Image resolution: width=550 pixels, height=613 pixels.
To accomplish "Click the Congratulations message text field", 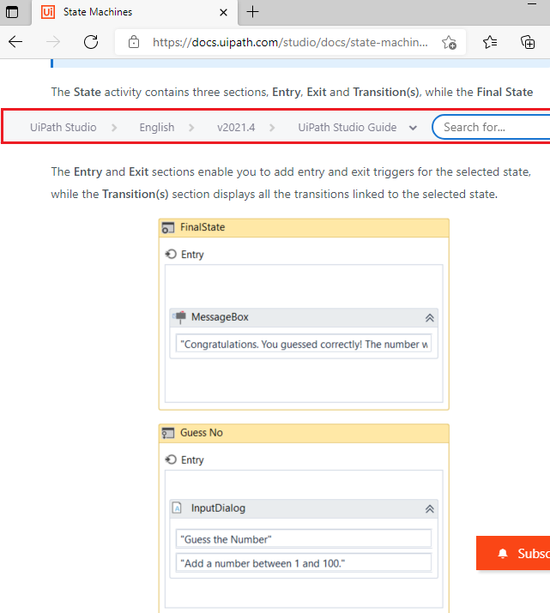I will [x=304, y=344].
